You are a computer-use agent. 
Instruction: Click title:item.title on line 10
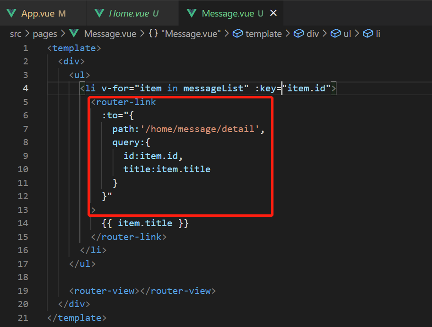tap(167, 169)
